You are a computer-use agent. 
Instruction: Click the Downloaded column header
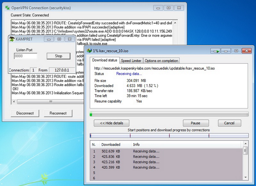tap(115, 144)
